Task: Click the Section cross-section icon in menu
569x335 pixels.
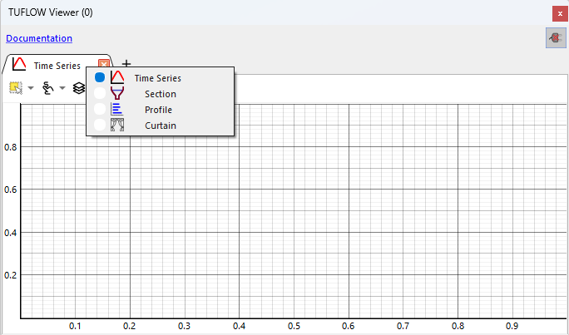Action: [117, 94]
